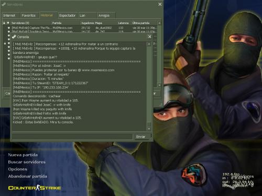Screen dimensions: 262x196
Task: Close the Servidores window
Action: [160, 4]
